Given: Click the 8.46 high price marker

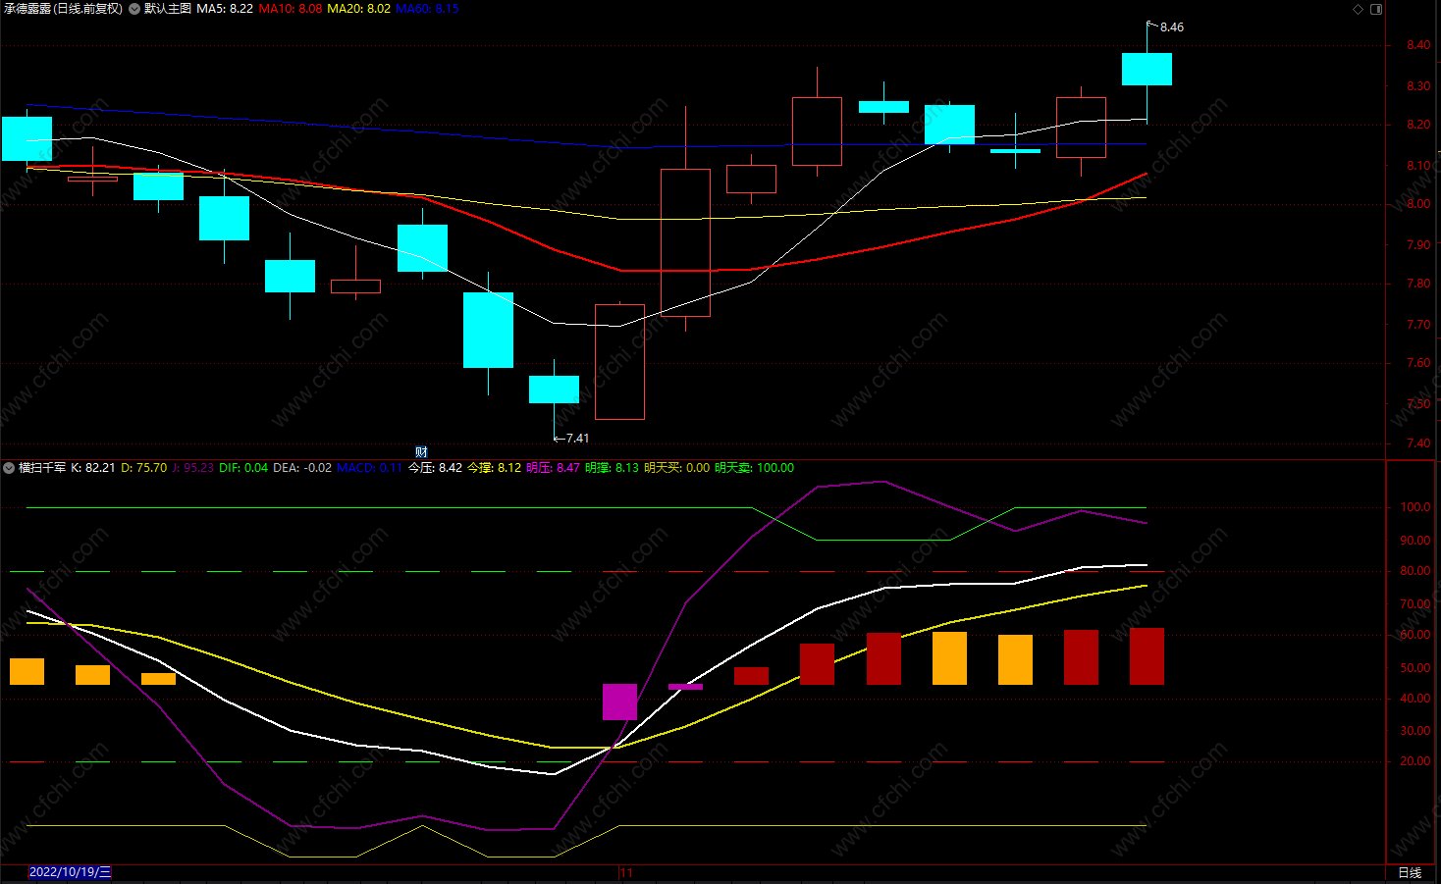Looking at the screenshot, I should click(x=1171, y=27).
